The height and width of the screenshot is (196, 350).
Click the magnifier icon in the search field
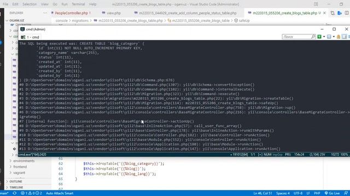pyautogui.click(x=313, y=36)
